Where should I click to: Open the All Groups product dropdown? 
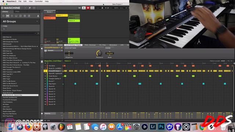[x=20, y=21]
